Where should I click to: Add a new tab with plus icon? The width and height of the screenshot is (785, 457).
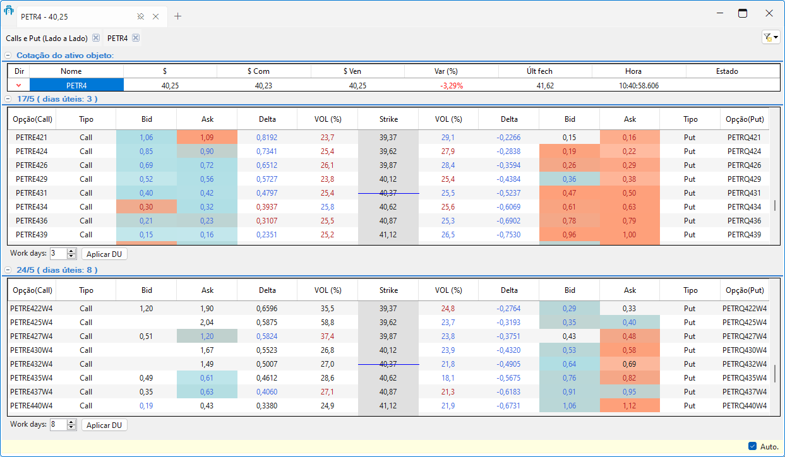tap(177, 16)
